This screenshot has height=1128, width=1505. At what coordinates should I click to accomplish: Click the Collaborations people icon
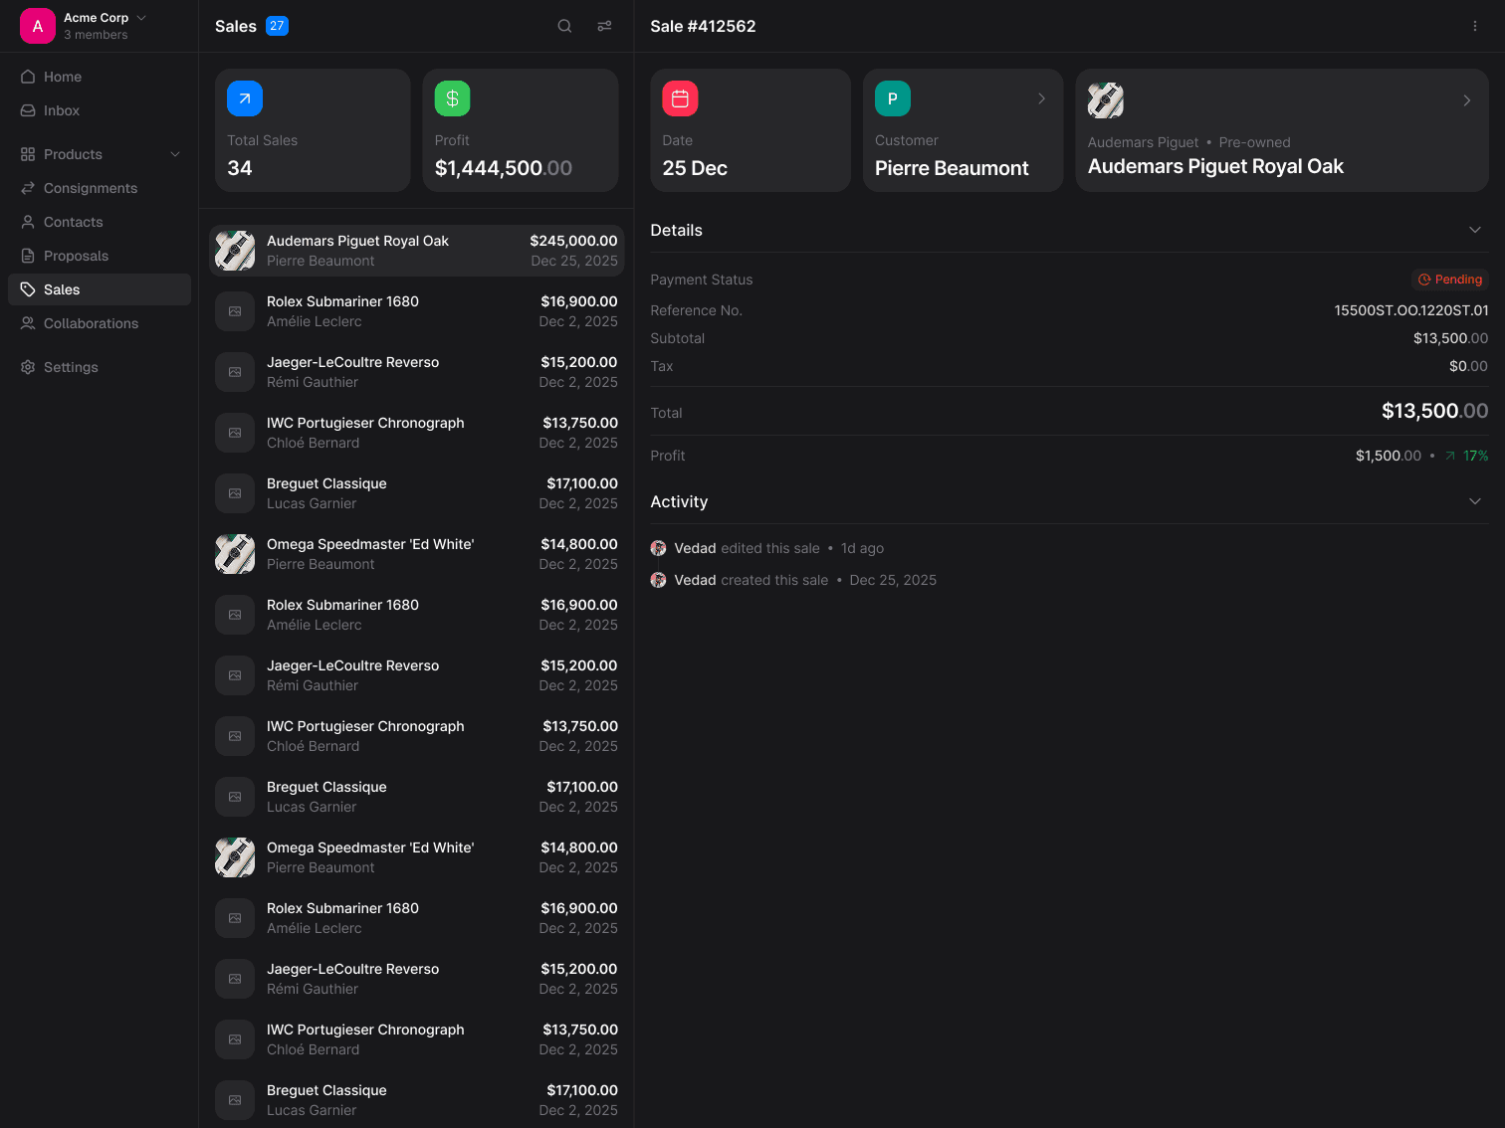click(x=28, y=323)
